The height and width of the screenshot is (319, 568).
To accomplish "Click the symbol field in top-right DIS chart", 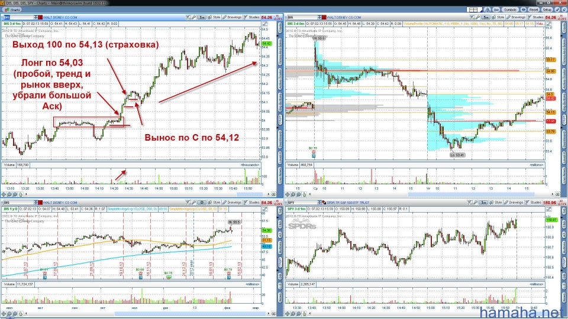I will [302, 17].
